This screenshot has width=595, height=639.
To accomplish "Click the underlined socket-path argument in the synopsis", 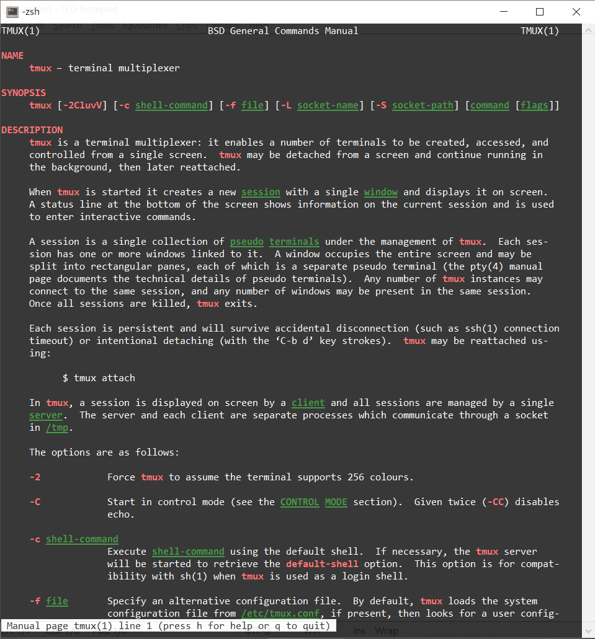I will click(423, 105).
